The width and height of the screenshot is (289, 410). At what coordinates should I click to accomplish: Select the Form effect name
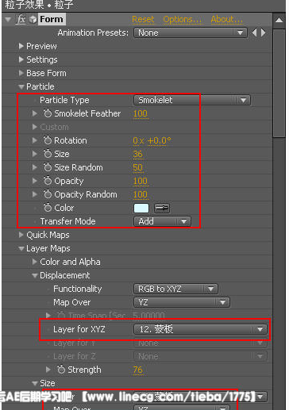[x=52, y=19]
